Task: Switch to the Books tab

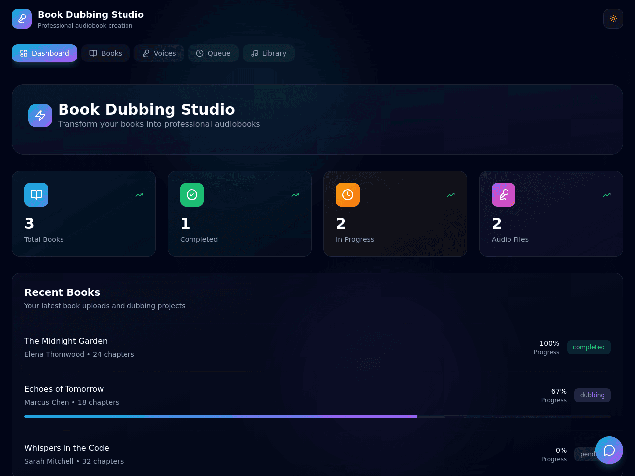Action: (x=106, y=53)
